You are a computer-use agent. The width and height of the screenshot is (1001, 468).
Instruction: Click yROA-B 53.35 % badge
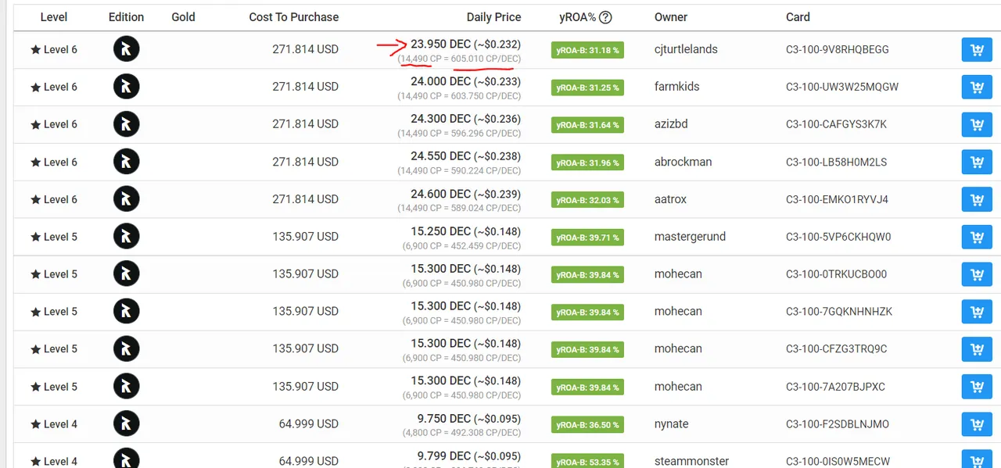tap(587, 461)
